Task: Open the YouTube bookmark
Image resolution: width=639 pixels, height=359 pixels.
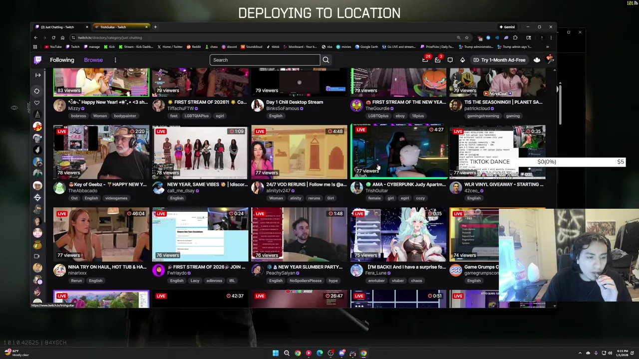Action: click(53, 47)
